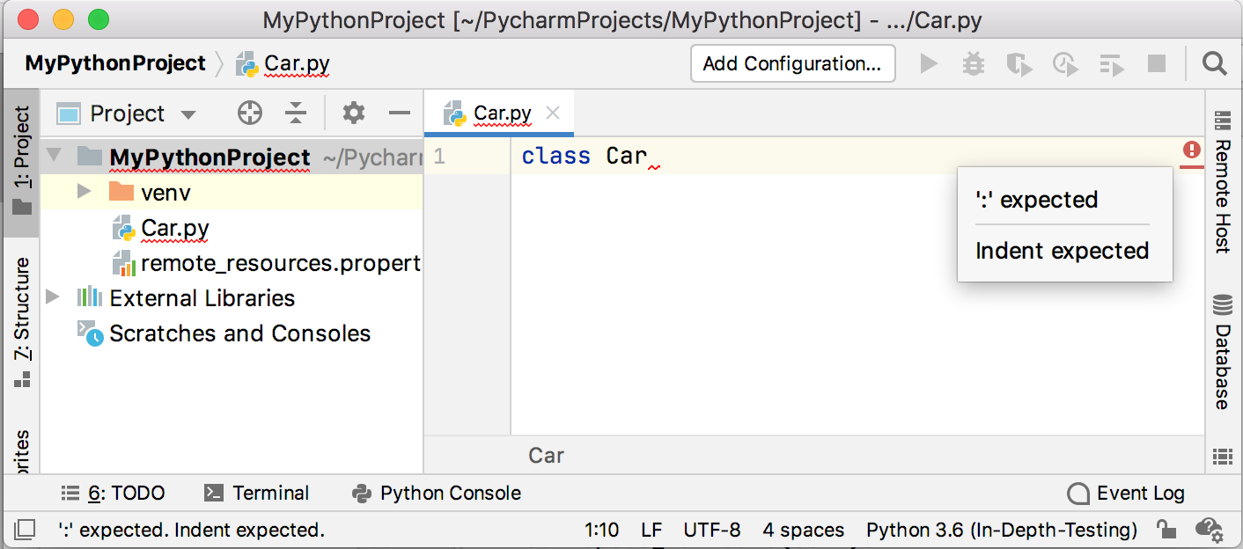The height and width of the screenshot is (549, 1243).
Task: Click the Run with Coverage icon
Action: point(1019,64)
